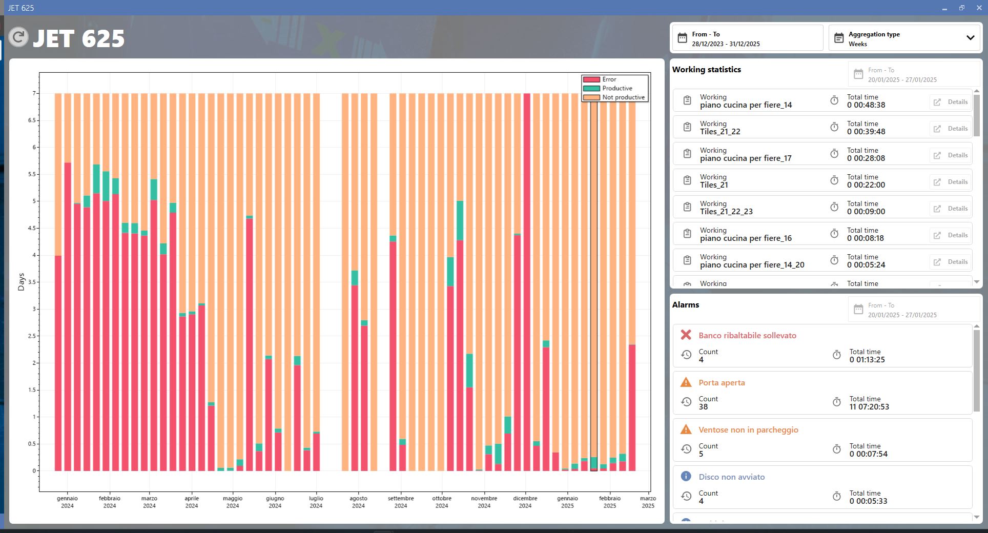Click the refresh icon beside JET 625
988x533 pixels.
[x=18, y=37]
